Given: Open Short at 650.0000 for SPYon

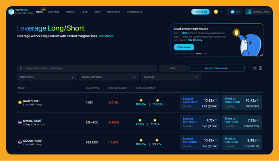Looking at the screenshot, I should (x=242, y=122).
